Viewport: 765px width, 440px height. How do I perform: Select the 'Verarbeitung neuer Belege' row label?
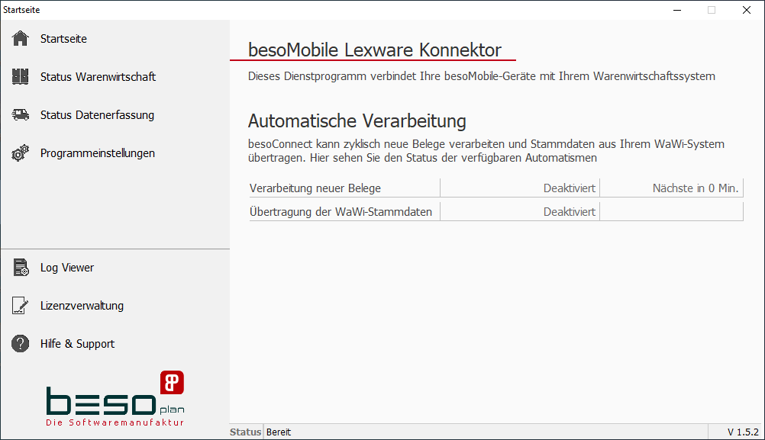[x=315, y=188]
